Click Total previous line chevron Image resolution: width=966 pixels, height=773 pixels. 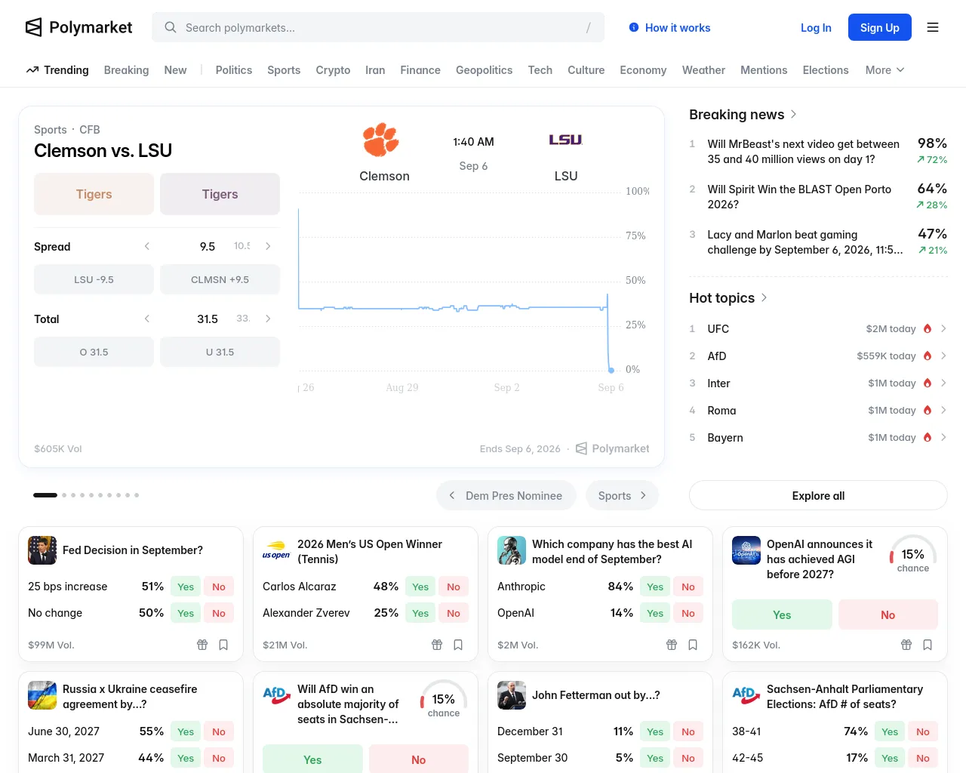coord(147,319)
